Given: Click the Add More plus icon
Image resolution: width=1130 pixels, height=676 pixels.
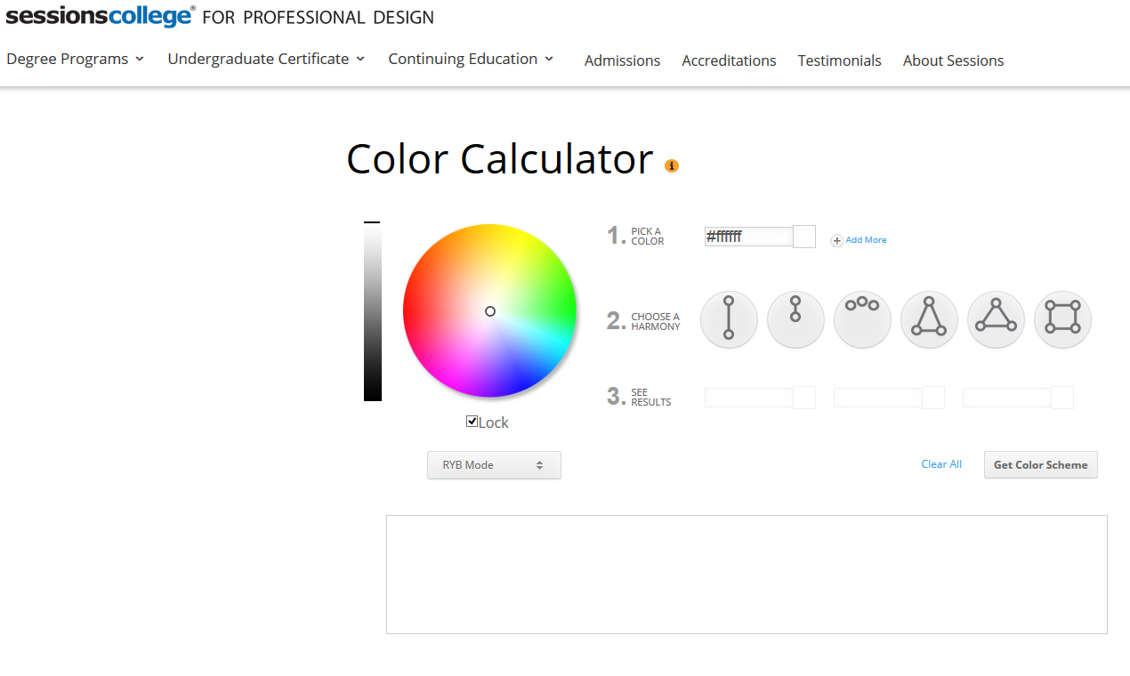Looking at the screenshot, I should point(836,240).
